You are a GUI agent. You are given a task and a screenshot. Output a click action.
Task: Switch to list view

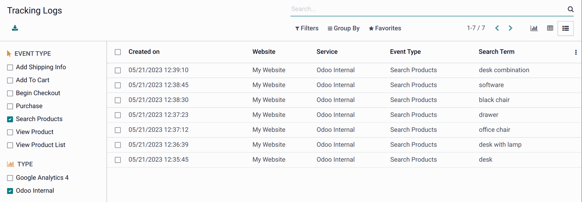coord(566,28)
